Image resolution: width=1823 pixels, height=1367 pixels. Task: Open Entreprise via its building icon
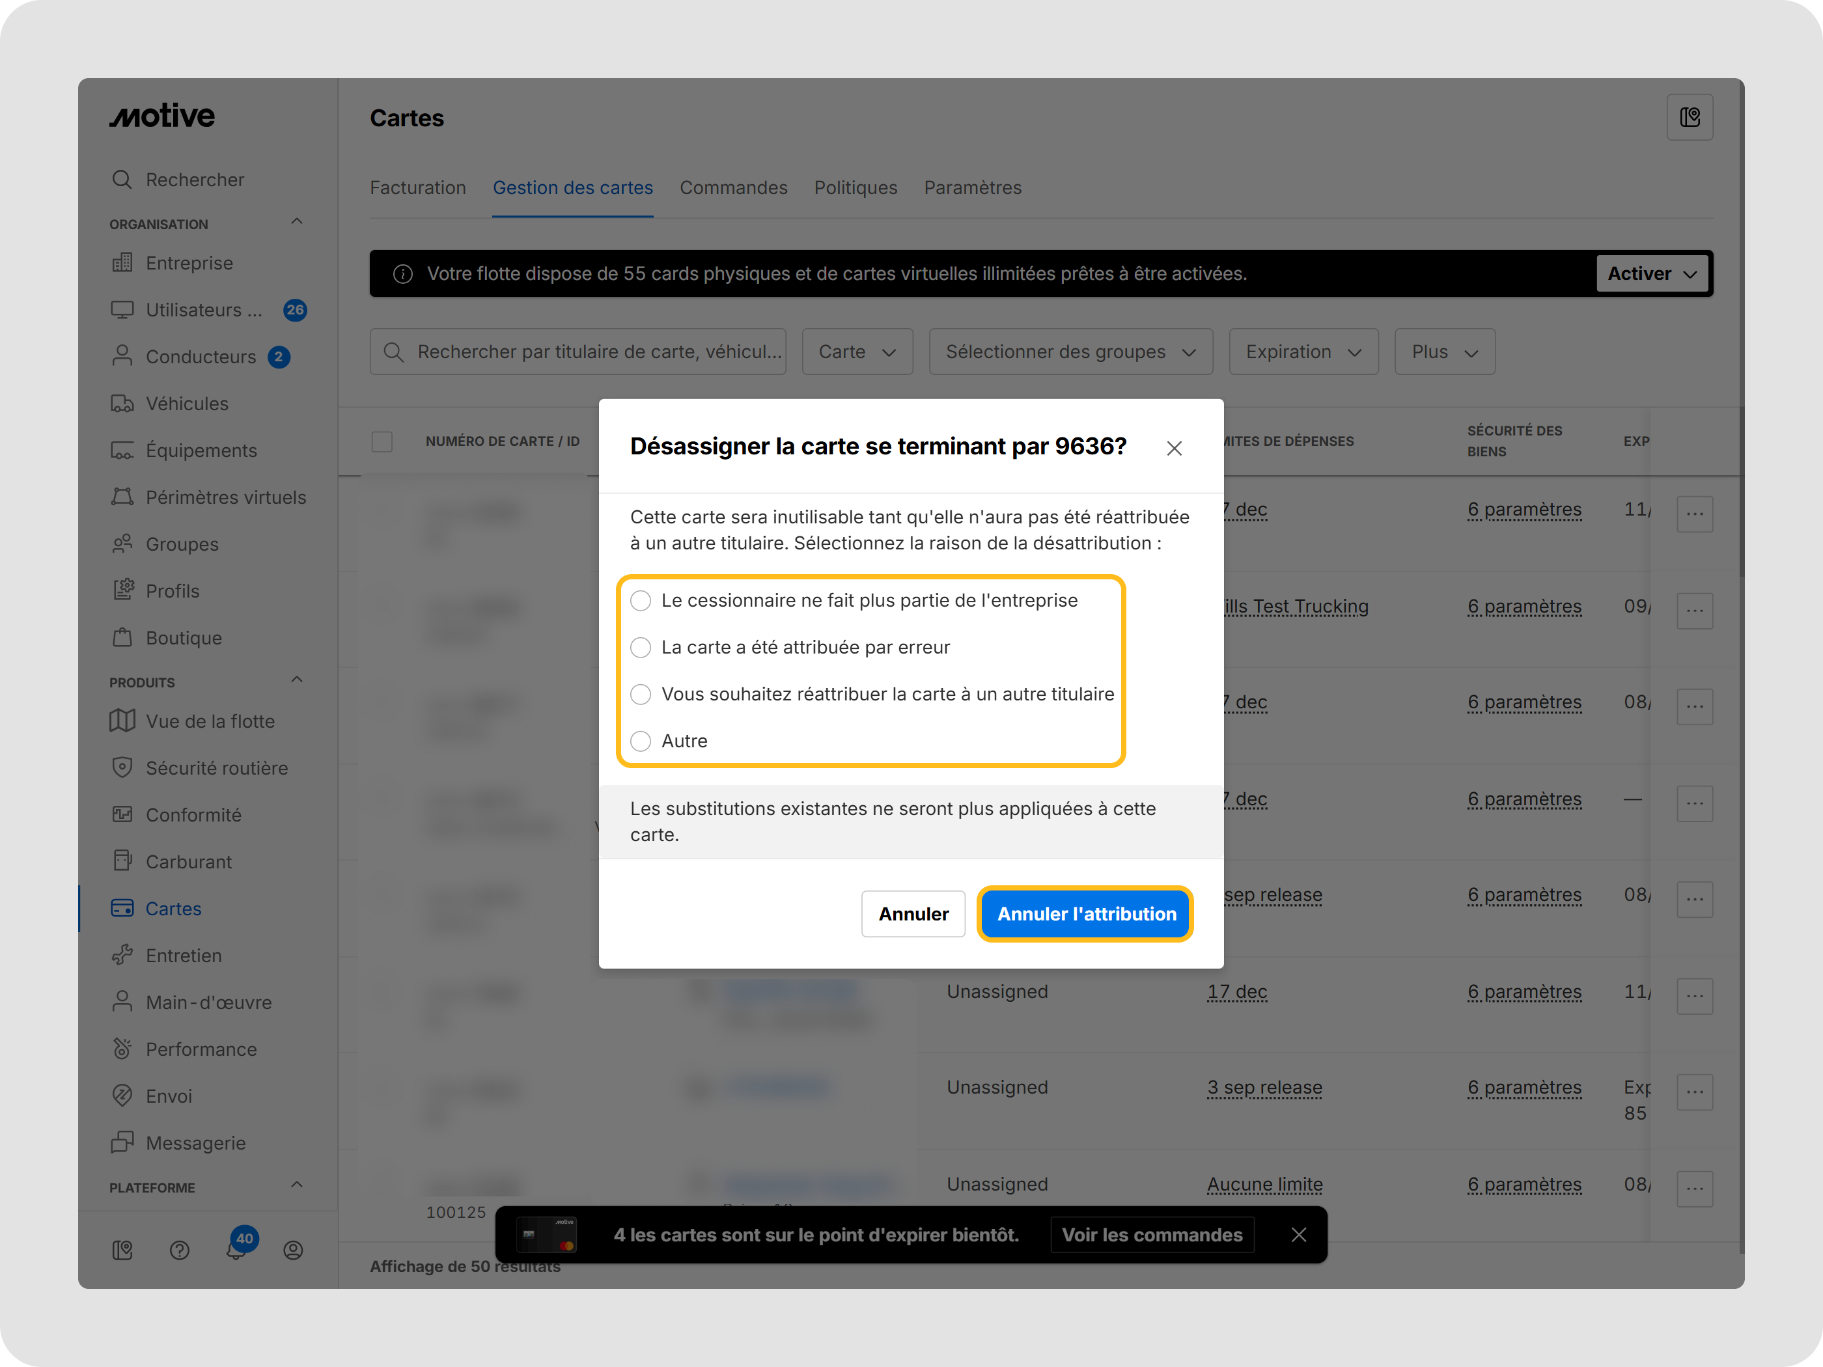coord(122,263)
